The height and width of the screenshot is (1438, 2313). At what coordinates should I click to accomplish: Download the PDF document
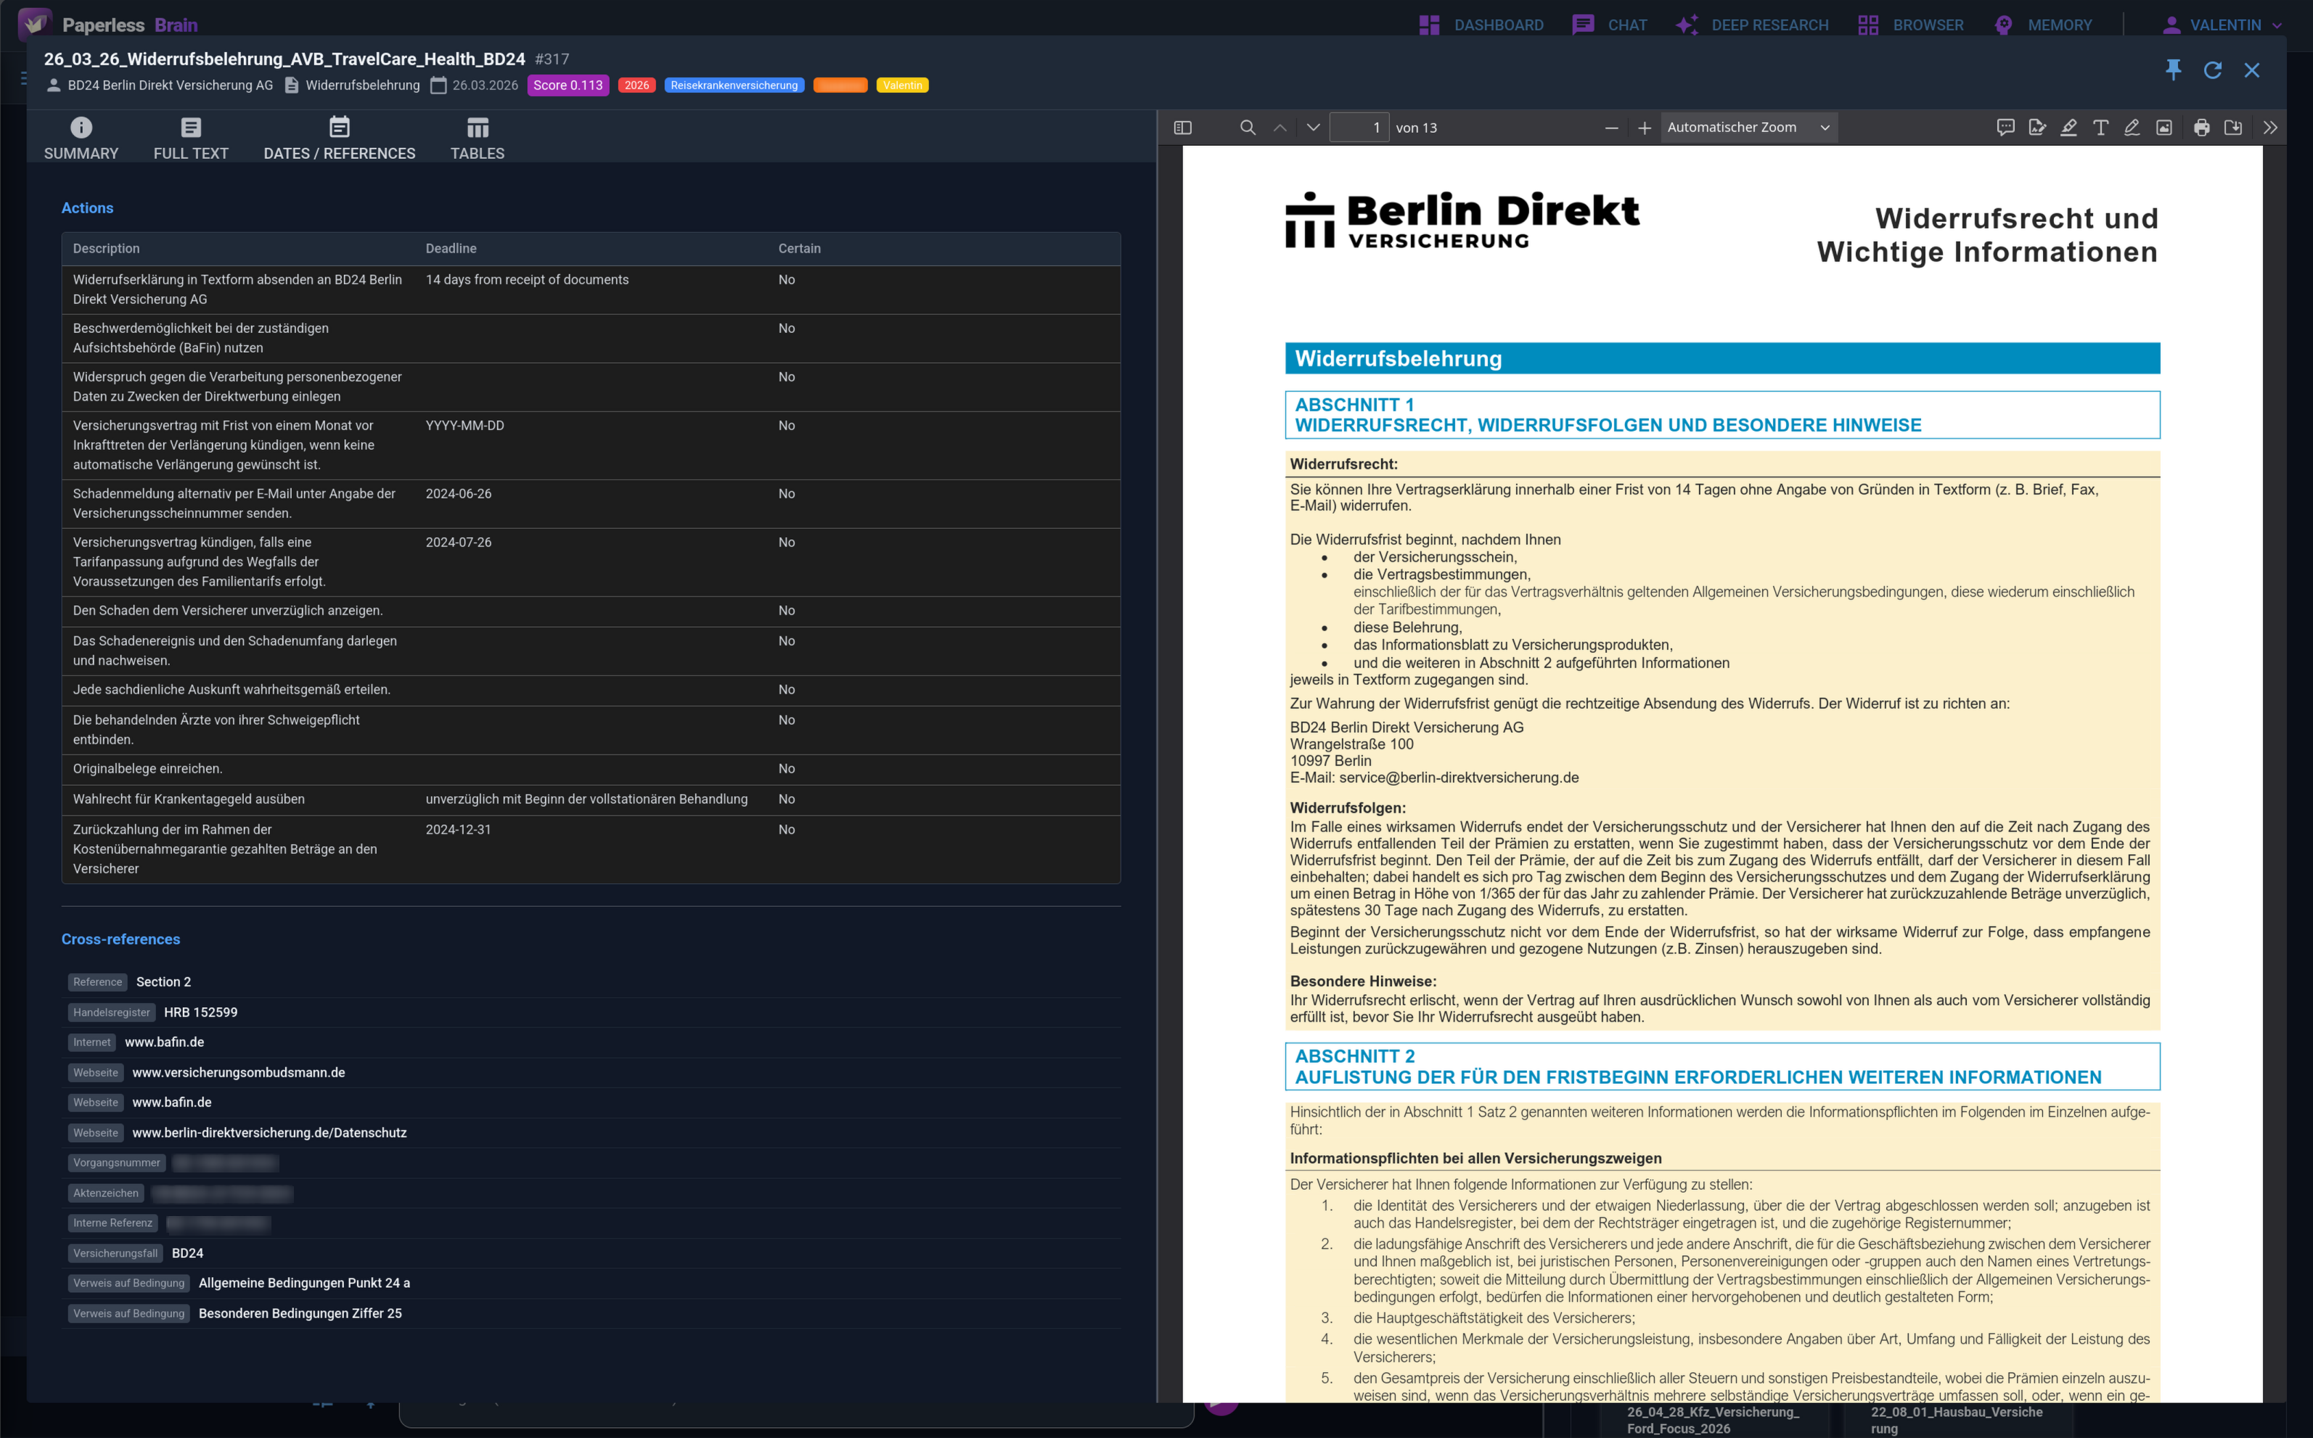pyautogui.click(x=2233, y=128)
